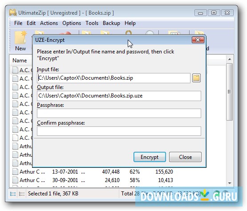Image resolution: width=247 pixels, height=211 pixels.
Task: Click the vertical scrollbar thumb
Action: point(229,92)
